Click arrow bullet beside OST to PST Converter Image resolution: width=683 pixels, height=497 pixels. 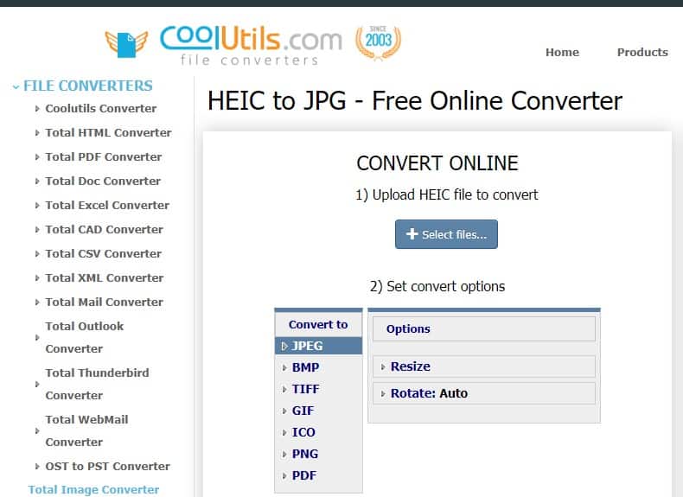tap(37, 467)
